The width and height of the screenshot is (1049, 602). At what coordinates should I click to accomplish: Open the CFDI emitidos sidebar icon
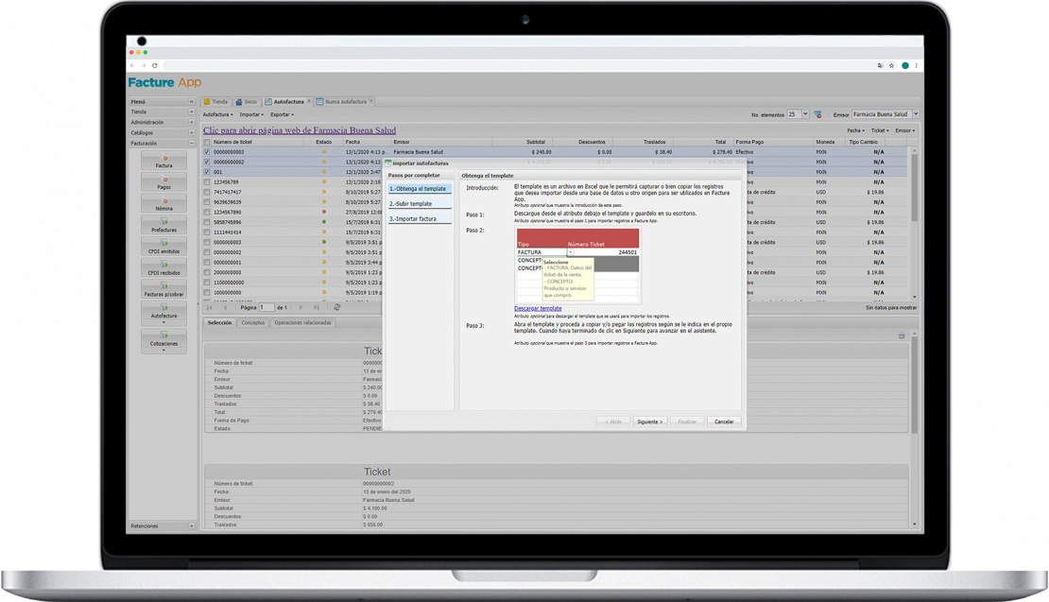point(163,247)
